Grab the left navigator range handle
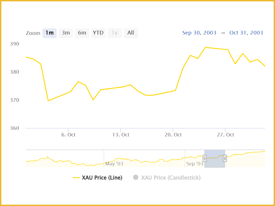Viewport: 275px width, 206px height. [204, 158]
